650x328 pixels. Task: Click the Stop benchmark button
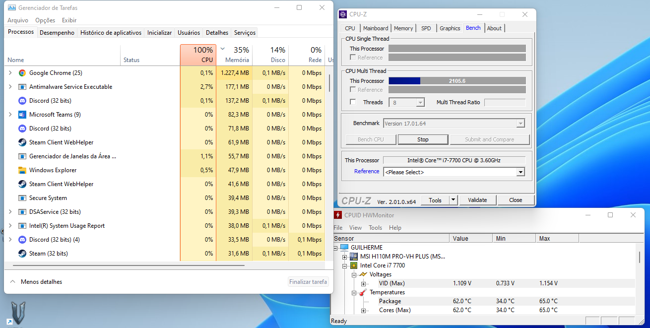coord(423,139)
